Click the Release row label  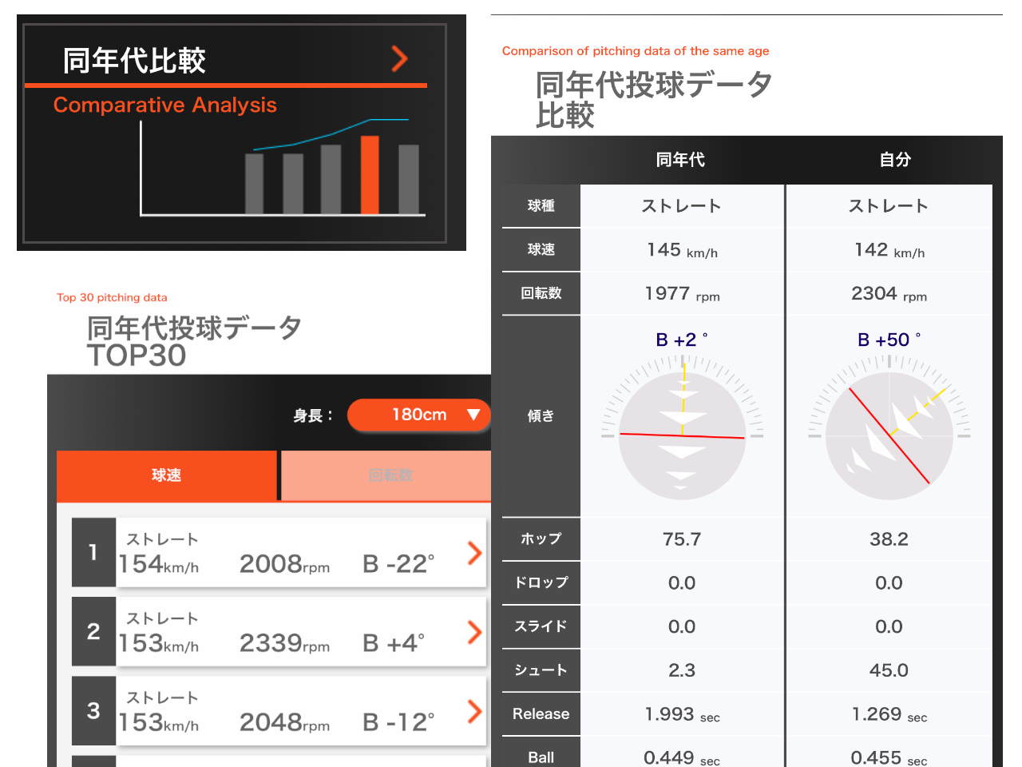click(541, 713)
